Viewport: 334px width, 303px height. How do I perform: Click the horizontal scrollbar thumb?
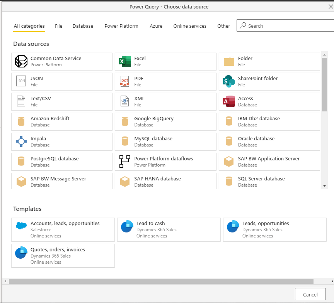coord(161,281)
